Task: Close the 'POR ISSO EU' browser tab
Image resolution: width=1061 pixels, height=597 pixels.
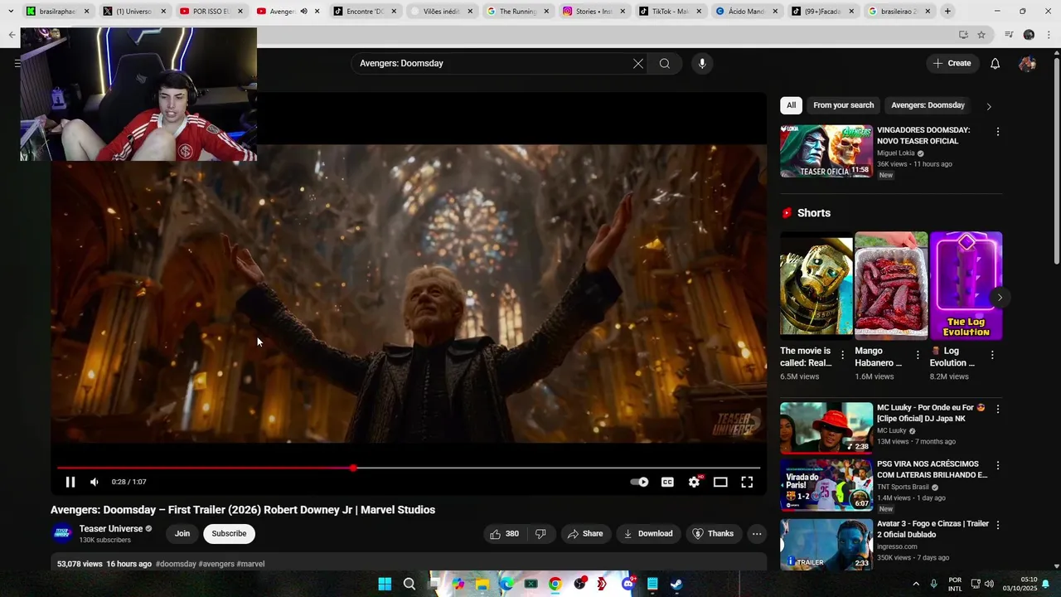Action: click(240, 12)
